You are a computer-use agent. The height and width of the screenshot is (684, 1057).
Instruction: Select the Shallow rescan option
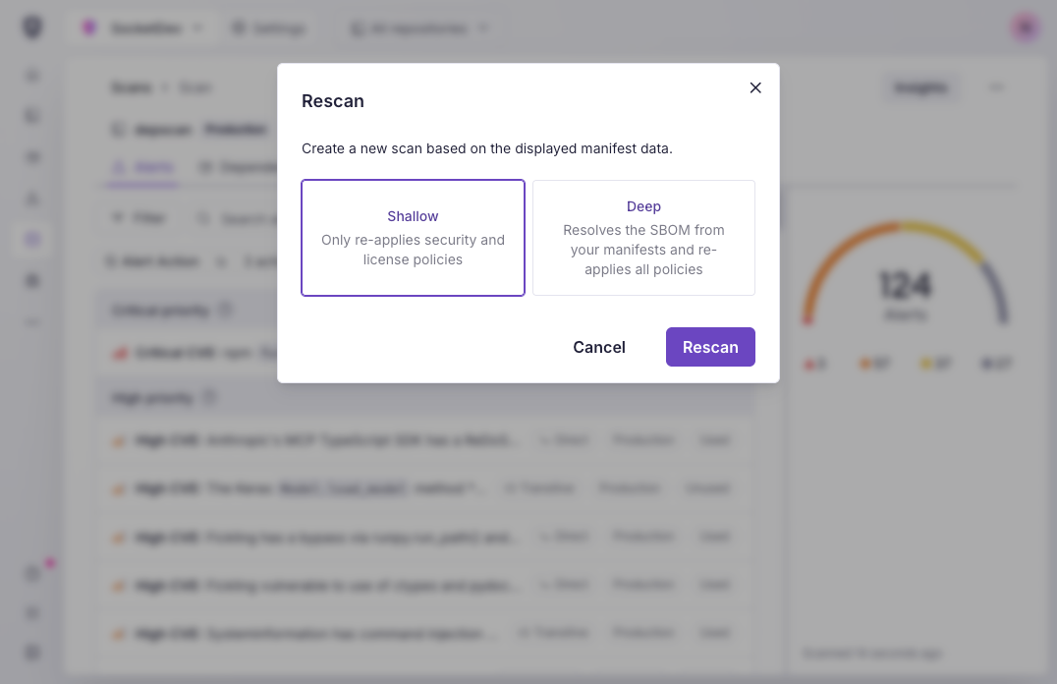coord(413,237)
